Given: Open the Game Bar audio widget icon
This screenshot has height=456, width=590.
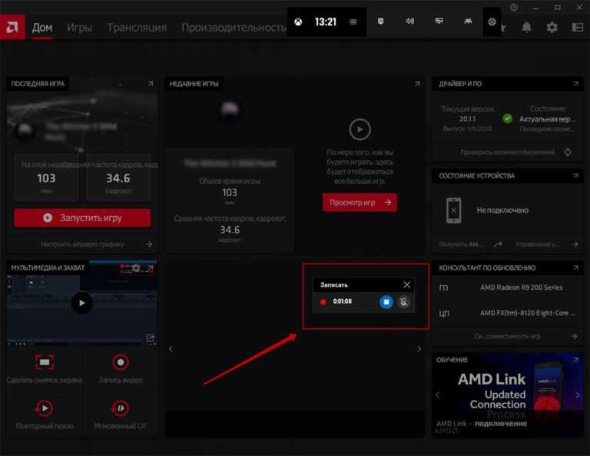Looking at the screenshot, I should click(x=409, y=21).
